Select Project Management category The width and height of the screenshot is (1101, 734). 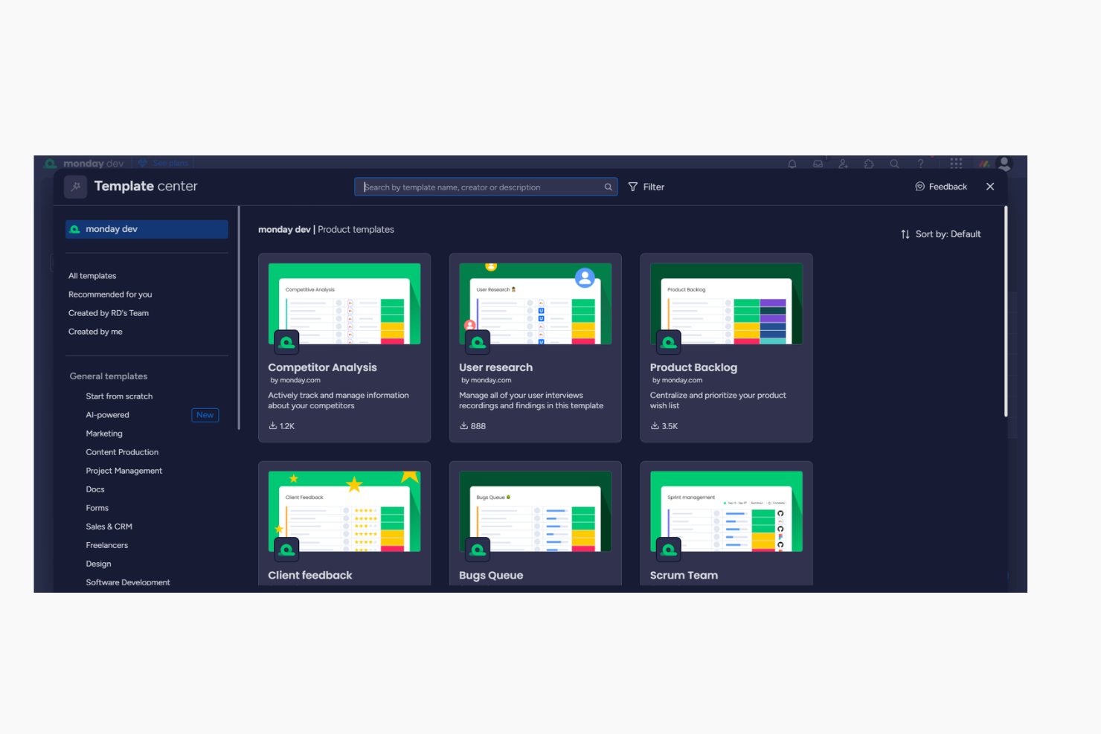[x=123, y=471]
